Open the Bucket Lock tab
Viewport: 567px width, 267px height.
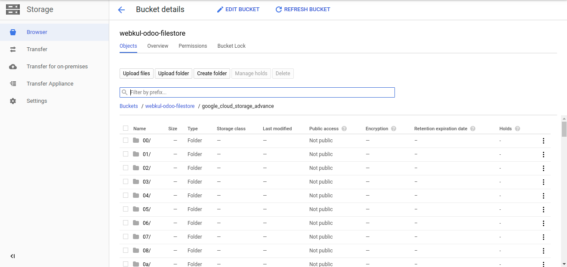[x=231, y=46]
